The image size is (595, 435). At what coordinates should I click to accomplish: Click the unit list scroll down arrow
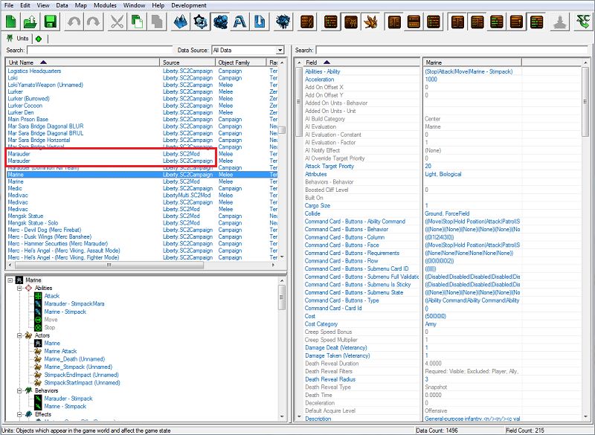[282, 257]
